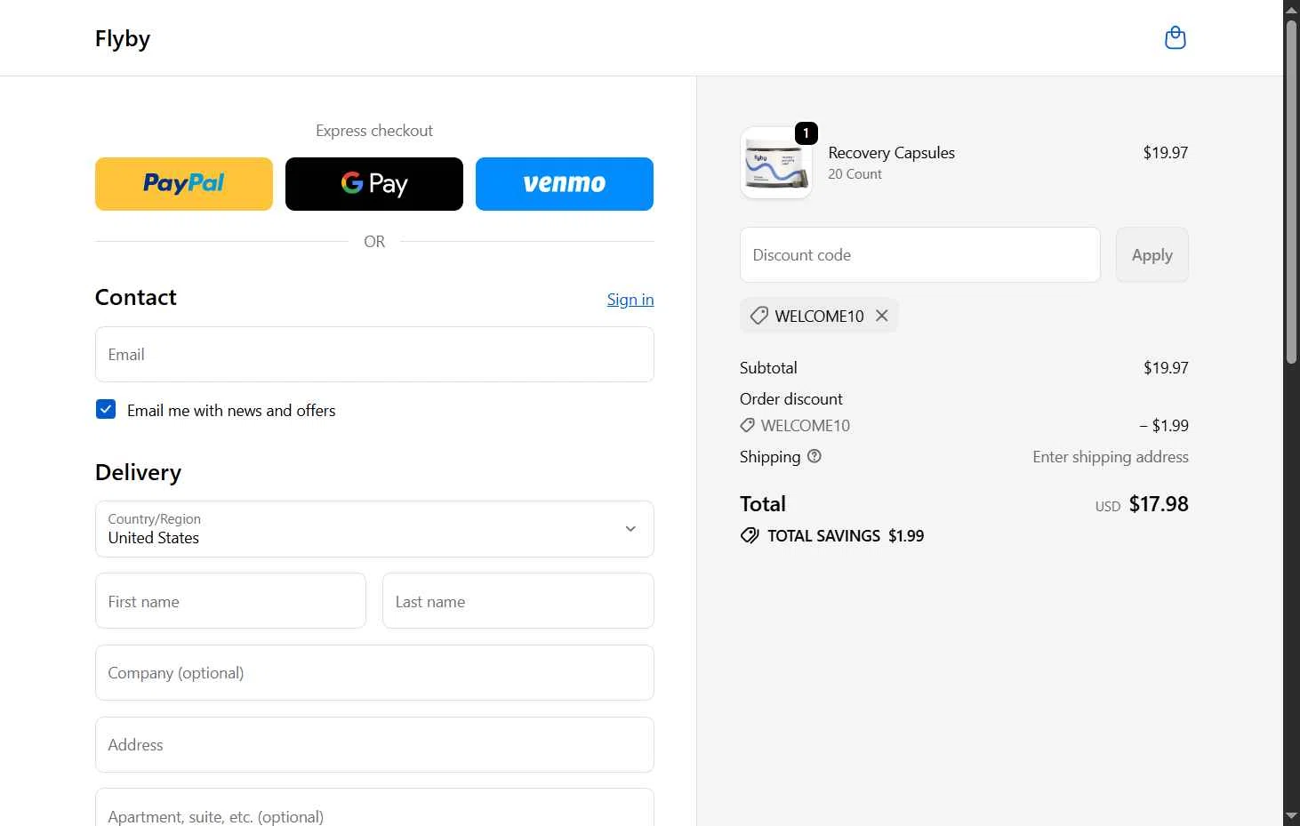
Task: Pay with PayPal express checkout
Action: pos(184,184)
